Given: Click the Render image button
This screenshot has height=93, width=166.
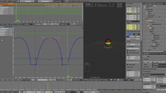Looking at the screenshot, I should (147, 62).
